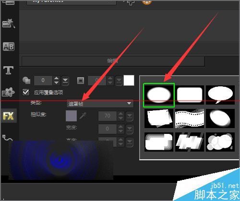Click the transparency value field
Image resolution: width=240 pixels, height=201 pixels.
coord(43,80)
